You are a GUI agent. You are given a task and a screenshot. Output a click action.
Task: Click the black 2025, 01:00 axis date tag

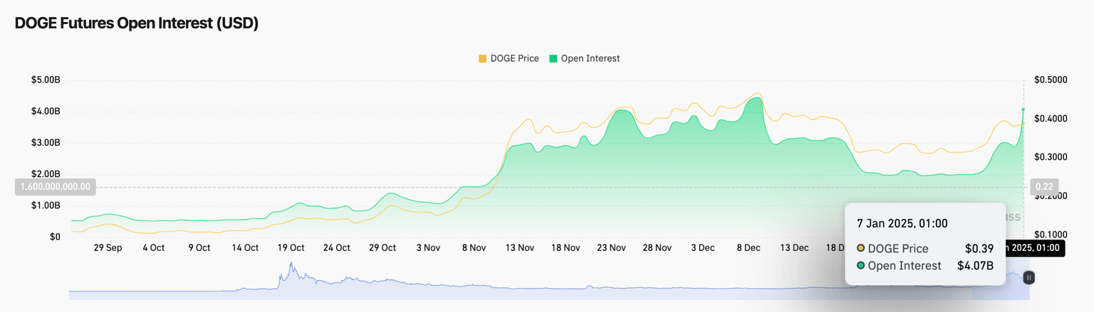pyautogui.click(x=1033, y=248)
